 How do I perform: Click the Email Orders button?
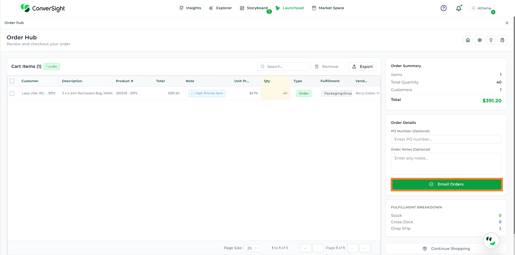pyautogui.click(x=447, y=184)
